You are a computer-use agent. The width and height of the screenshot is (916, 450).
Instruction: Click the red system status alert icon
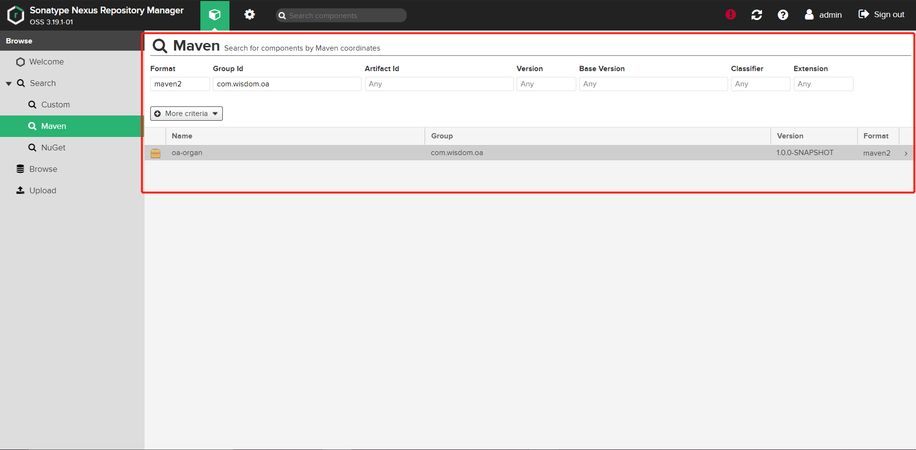click(730, 15)
